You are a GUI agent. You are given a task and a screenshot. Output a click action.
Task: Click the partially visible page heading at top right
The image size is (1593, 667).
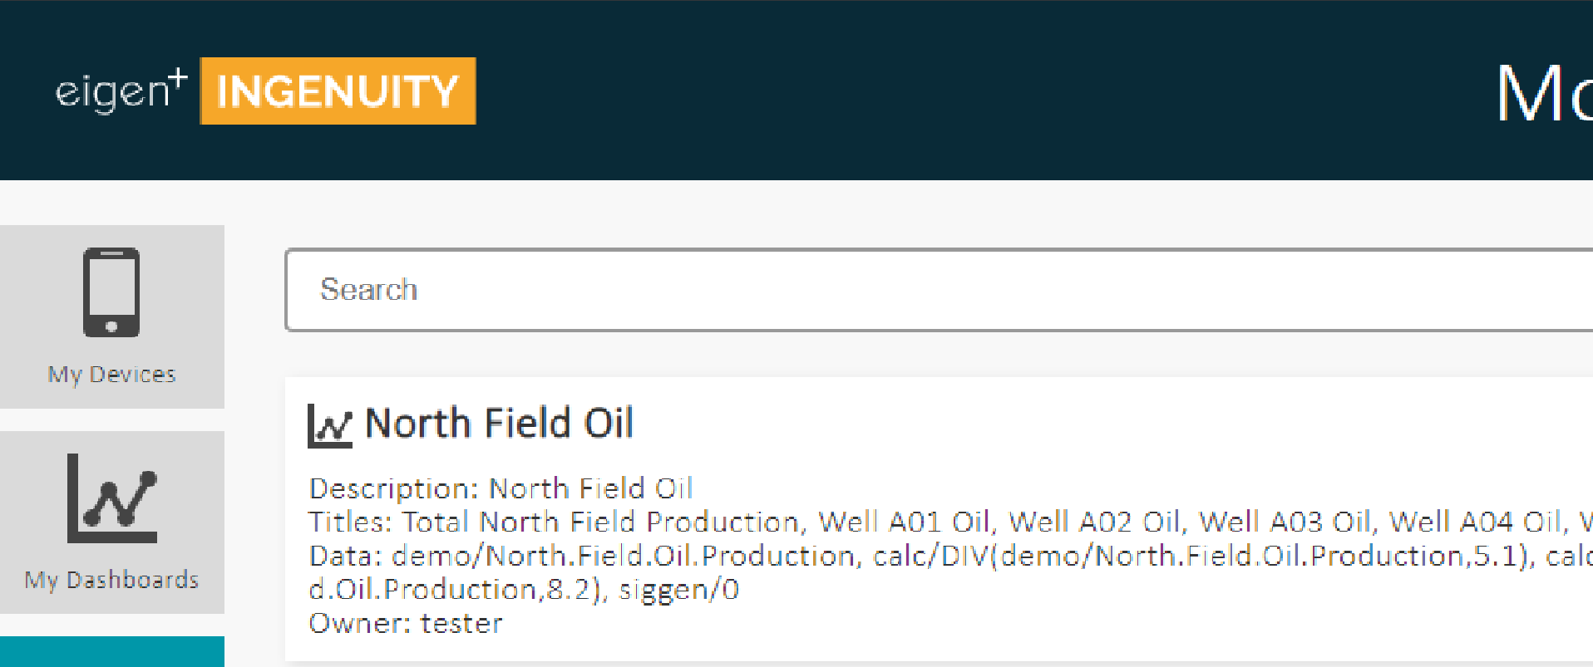tap(1544, 93)
